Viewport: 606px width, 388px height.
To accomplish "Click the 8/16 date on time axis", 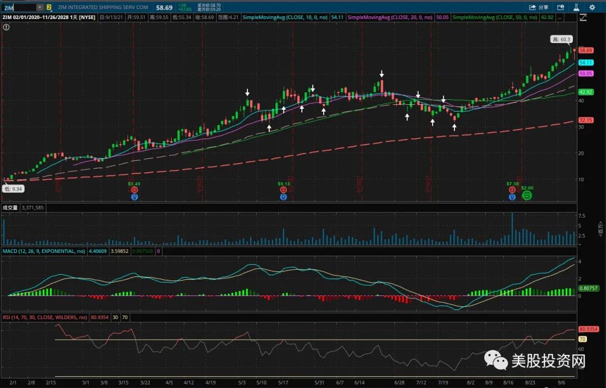I will coord(508,382).
